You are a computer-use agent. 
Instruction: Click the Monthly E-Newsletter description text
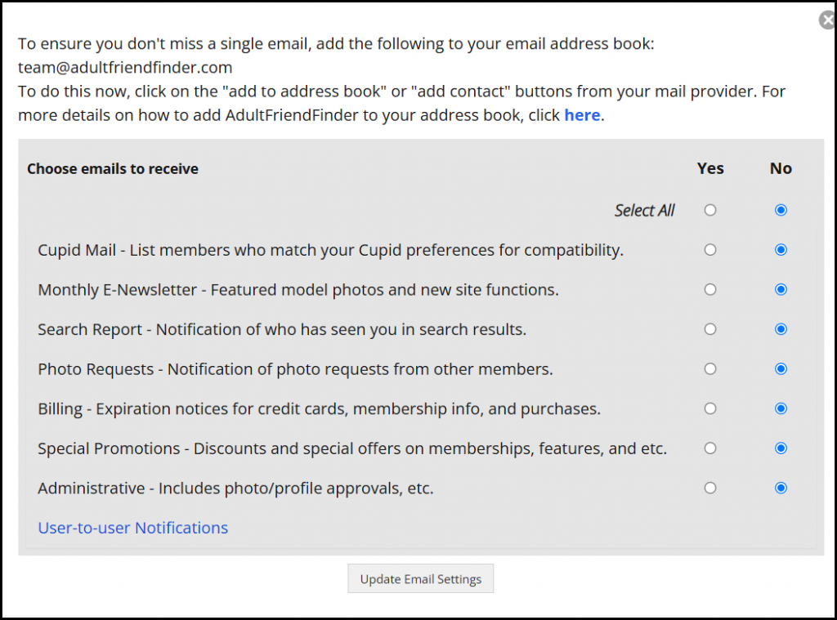298,290
